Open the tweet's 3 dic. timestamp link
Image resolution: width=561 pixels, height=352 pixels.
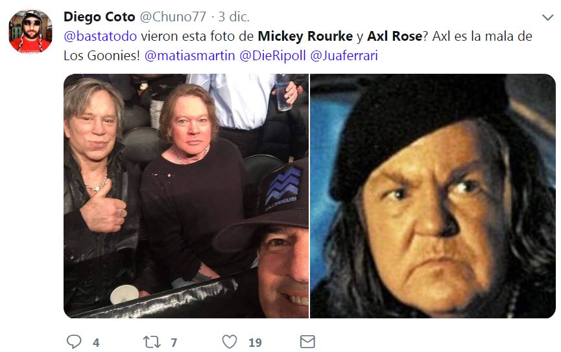pyautogui.click(x=233, y=17)
